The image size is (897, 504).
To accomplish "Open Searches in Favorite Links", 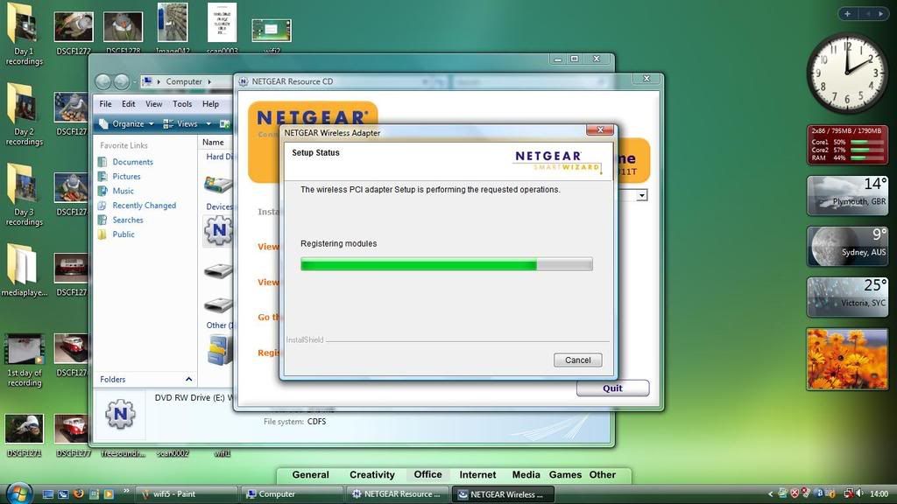I will [127, 220].
